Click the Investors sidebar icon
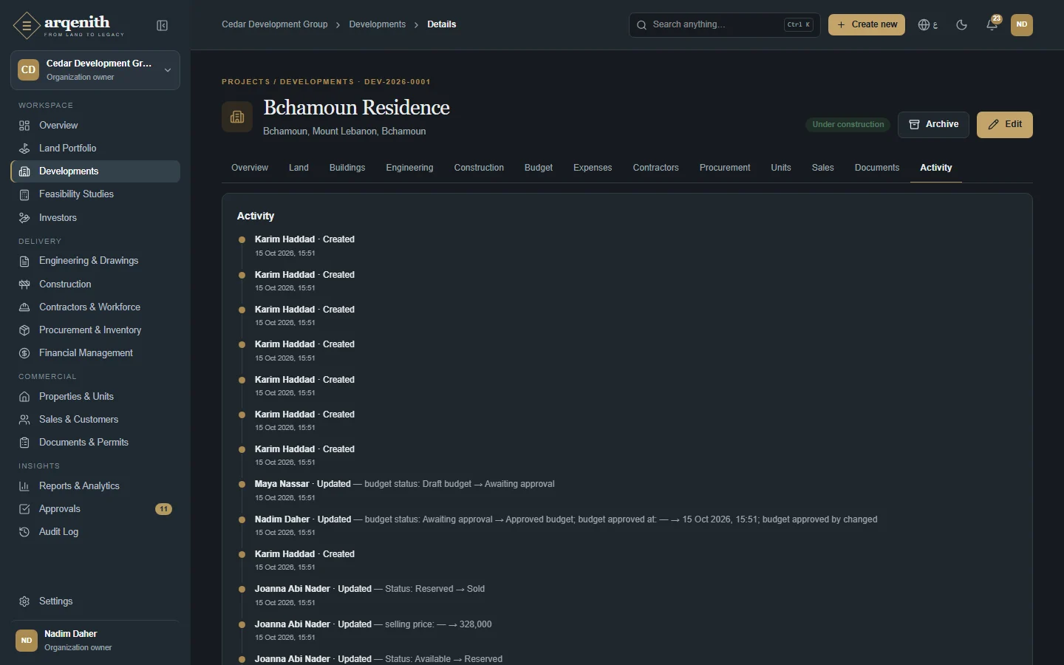1064x665 pixels. click(24, 218)
